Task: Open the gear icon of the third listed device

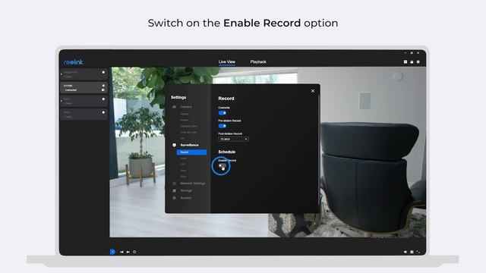Action: click(x=103, y=99)
